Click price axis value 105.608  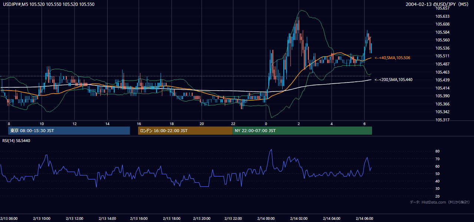(x=443, y=24)
